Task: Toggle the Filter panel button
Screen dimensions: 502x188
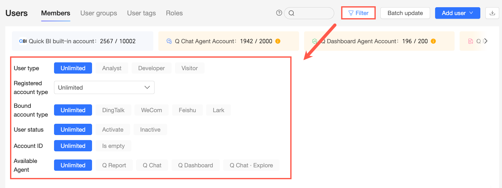Action: coord(358,13)
